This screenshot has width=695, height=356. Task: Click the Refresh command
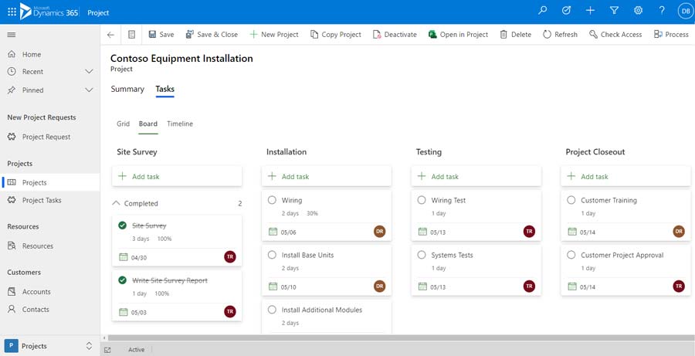tap(560, 35)
